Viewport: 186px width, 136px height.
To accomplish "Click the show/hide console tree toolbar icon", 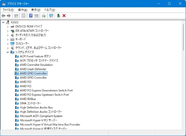I will click(x=16, y=16).
